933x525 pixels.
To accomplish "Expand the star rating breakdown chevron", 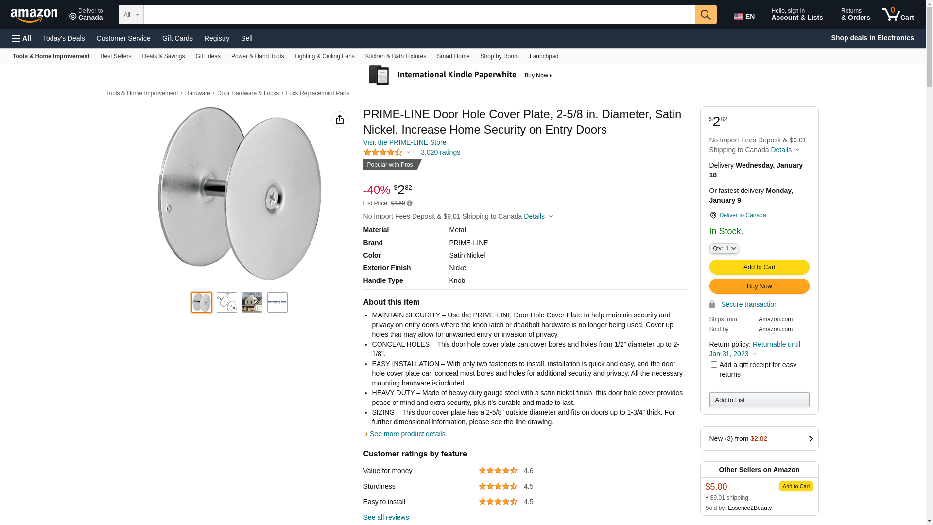I will pyautogui.click(x=408, y=153).
